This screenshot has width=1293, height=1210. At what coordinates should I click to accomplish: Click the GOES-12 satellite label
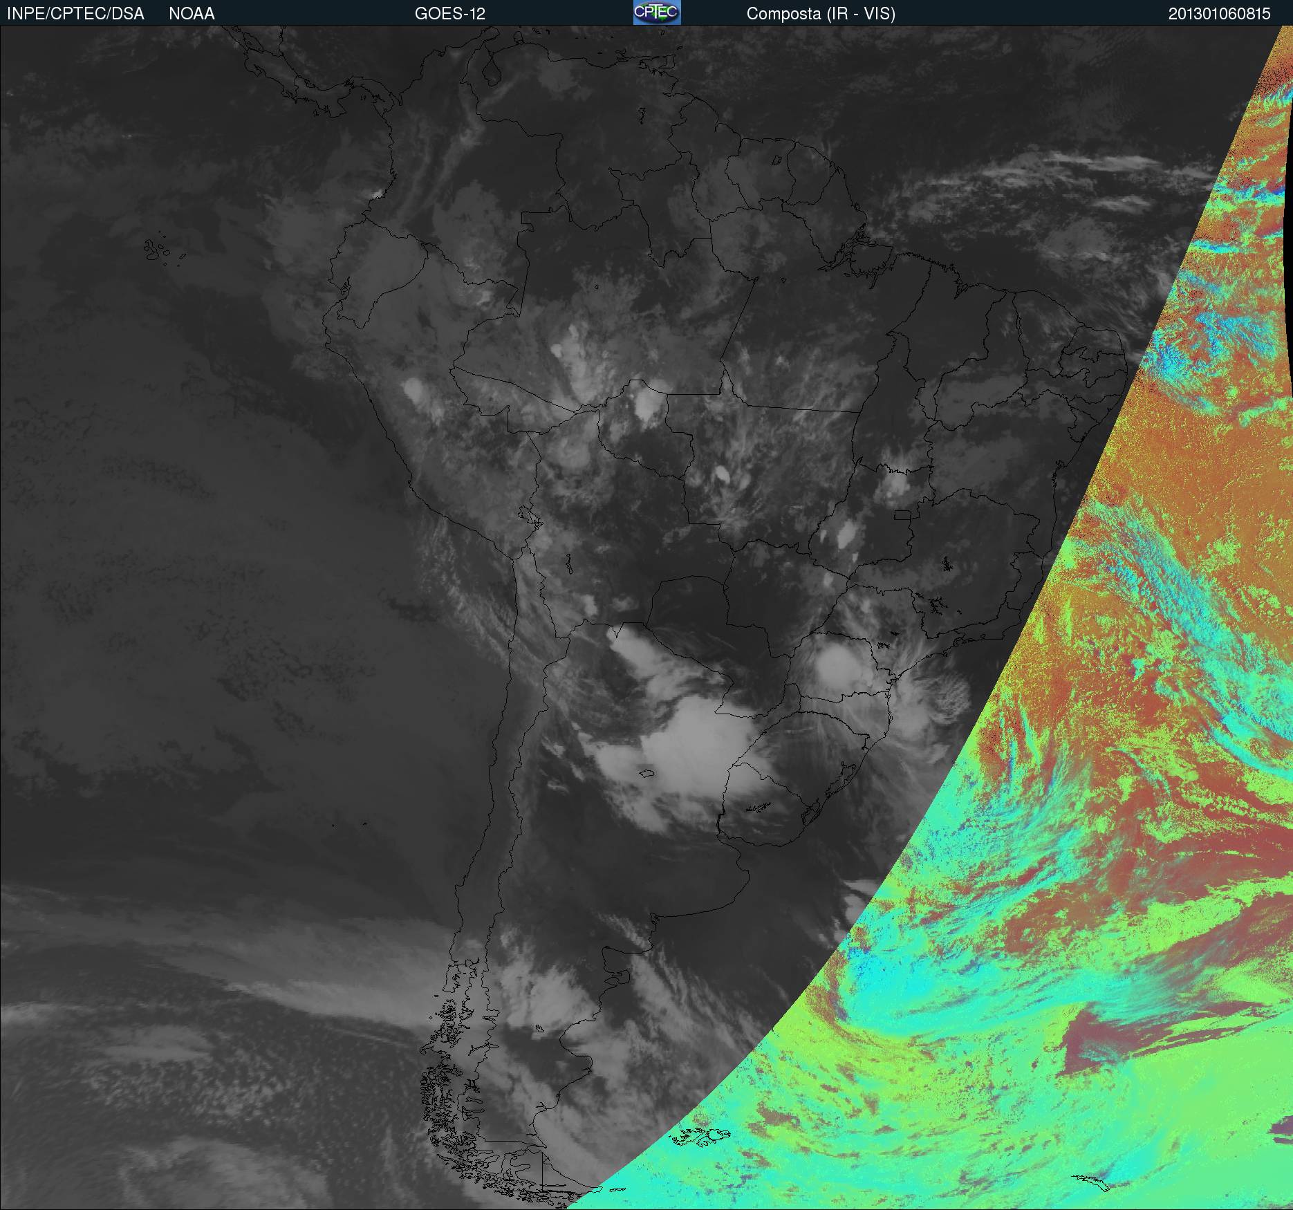tap(450, 14)
